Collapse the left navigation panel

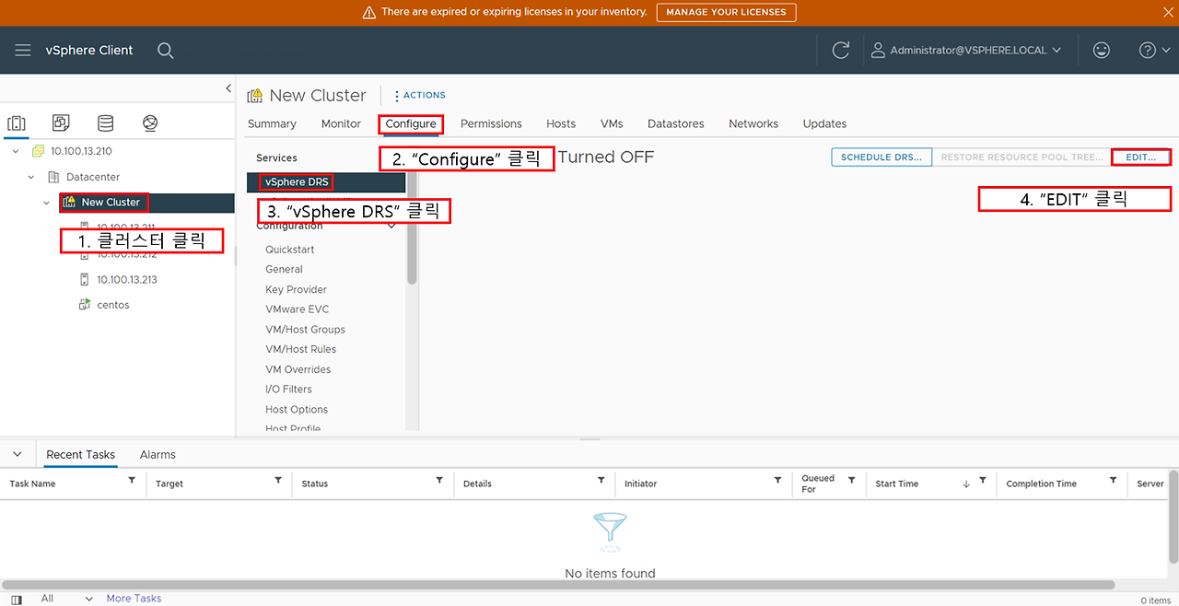coord(228,88)
